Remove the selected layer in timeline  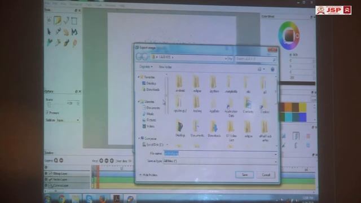point(61,160)
